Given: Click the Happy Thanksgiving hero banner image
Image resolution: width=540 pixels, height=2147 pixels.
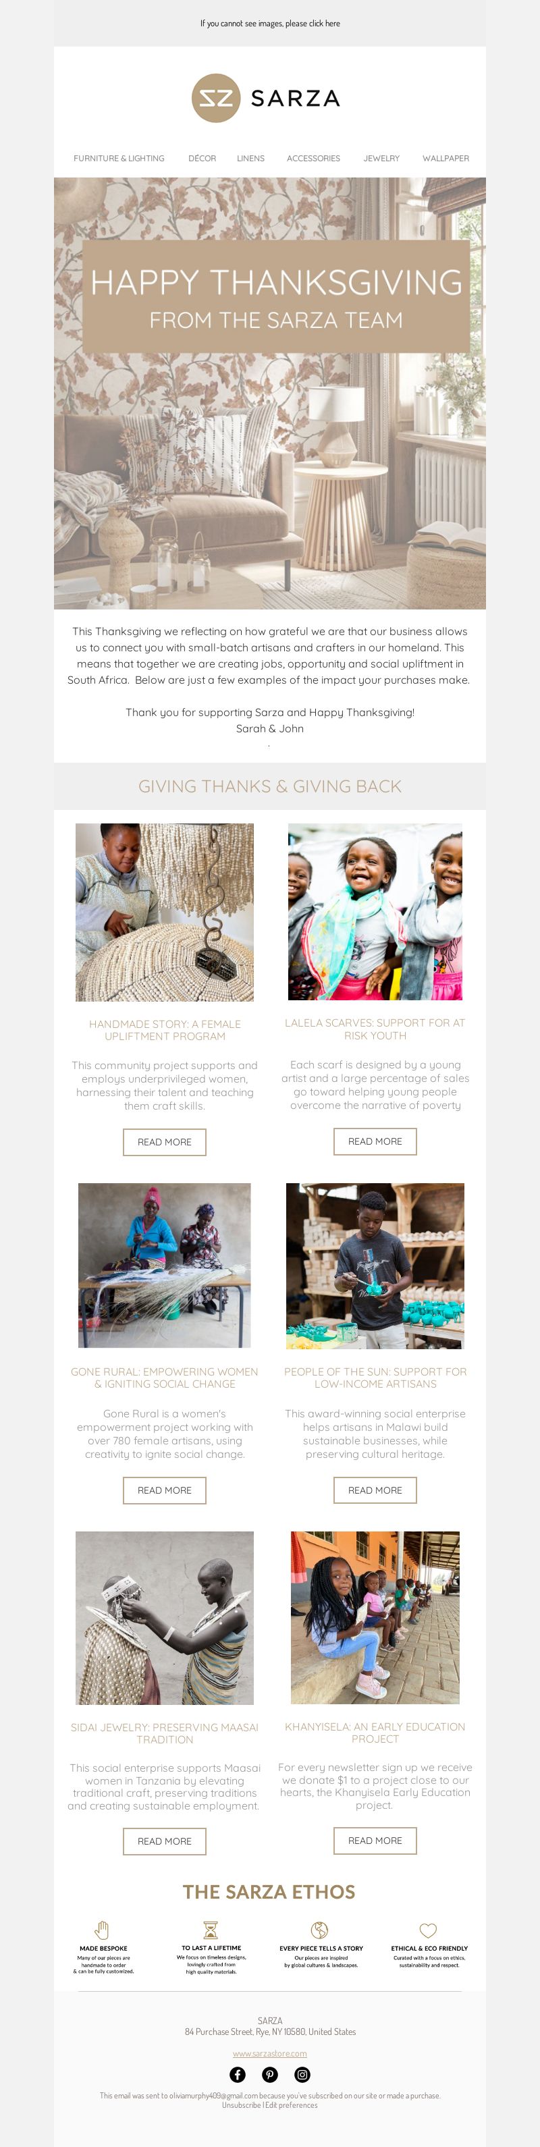Looking at the screenshot, I should point(270,393).
